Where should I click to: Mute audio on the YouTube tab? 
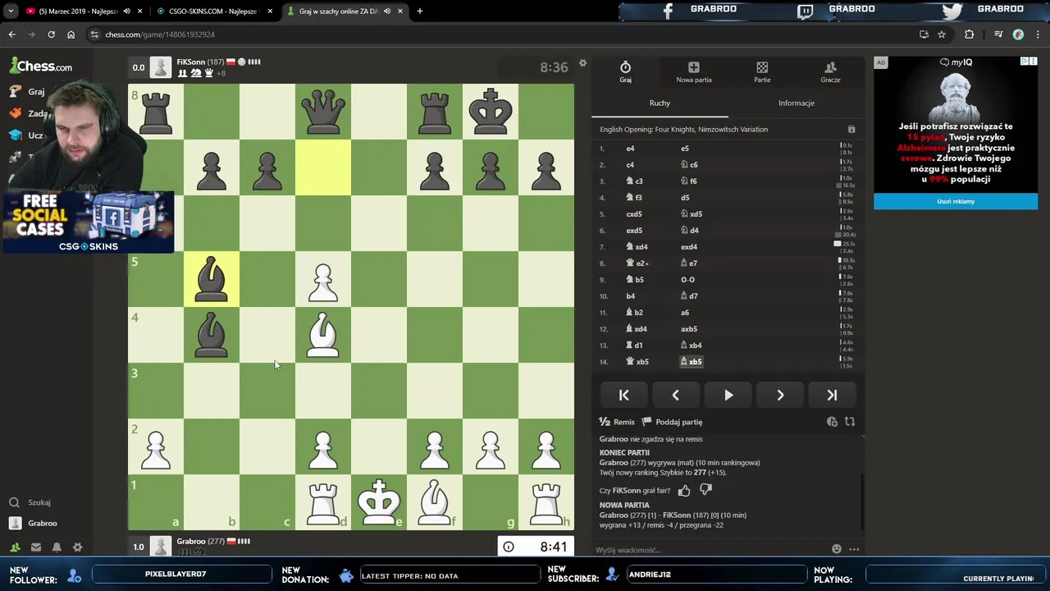[x=126, y=11]
